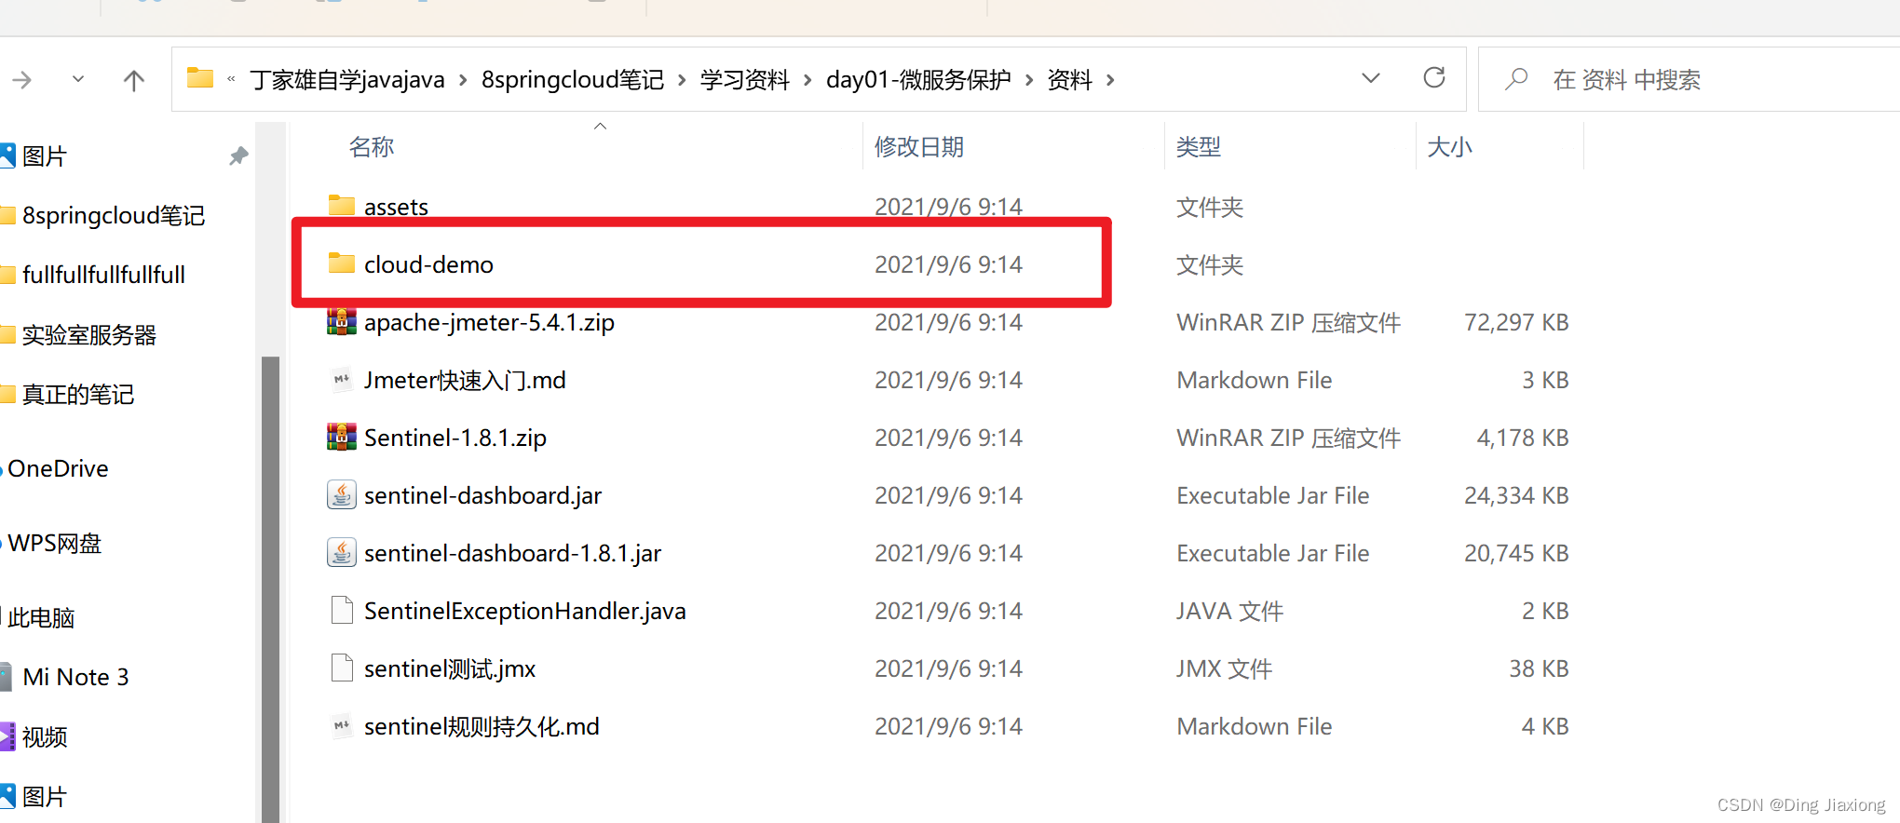Screen dimensions: 1900x823
Task: Select day01-微服务保护 breadcrumb segment
Action: point(918,80)
